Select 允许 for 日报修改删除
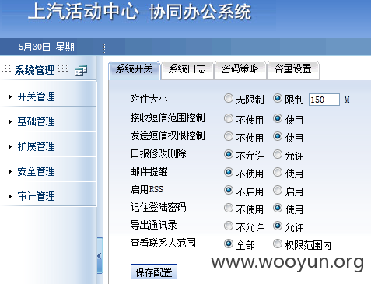The height and width of the screenshot is (284, 371). (278, 154)
